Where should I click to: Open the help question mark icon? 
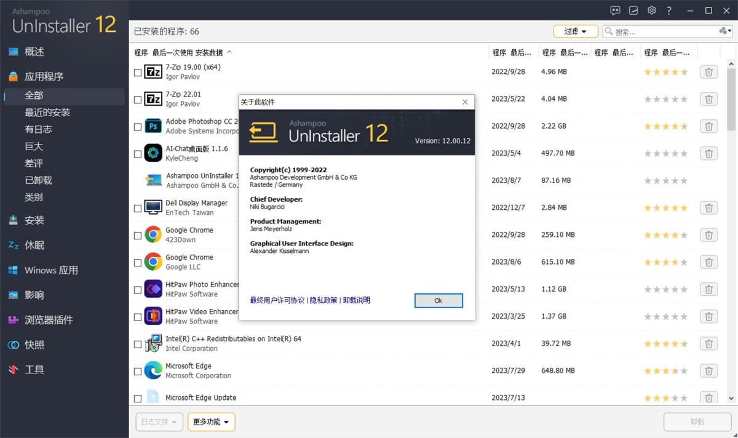(x=669, y=10)
